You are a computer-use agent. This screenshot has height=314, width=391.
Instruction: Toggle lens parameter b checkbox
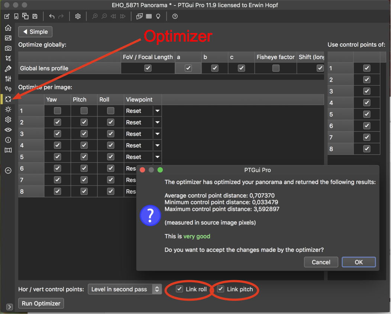(x=215, y=68)
